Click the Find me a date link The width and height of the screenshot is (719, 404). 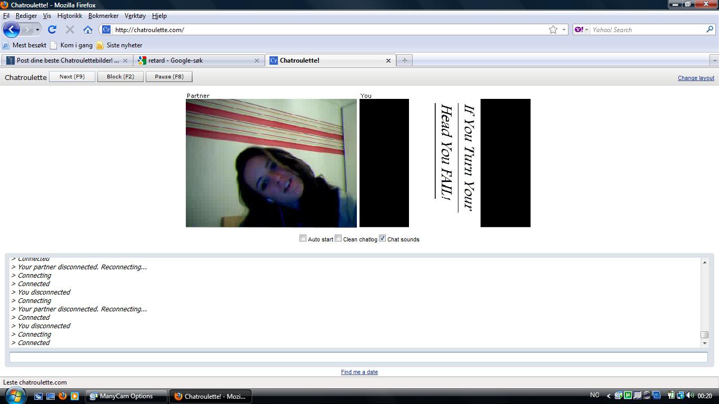coord(359,372)
